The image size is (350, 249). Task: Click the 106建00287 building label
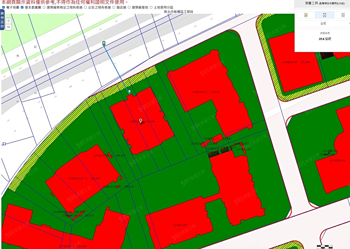pos(180,225)
